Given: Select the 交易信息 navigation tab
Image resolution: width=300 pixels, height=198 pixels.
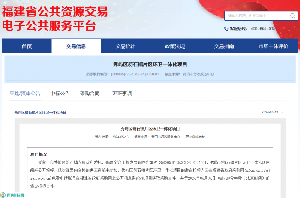Looking at the screenshot, I should (x=76, y=46).
